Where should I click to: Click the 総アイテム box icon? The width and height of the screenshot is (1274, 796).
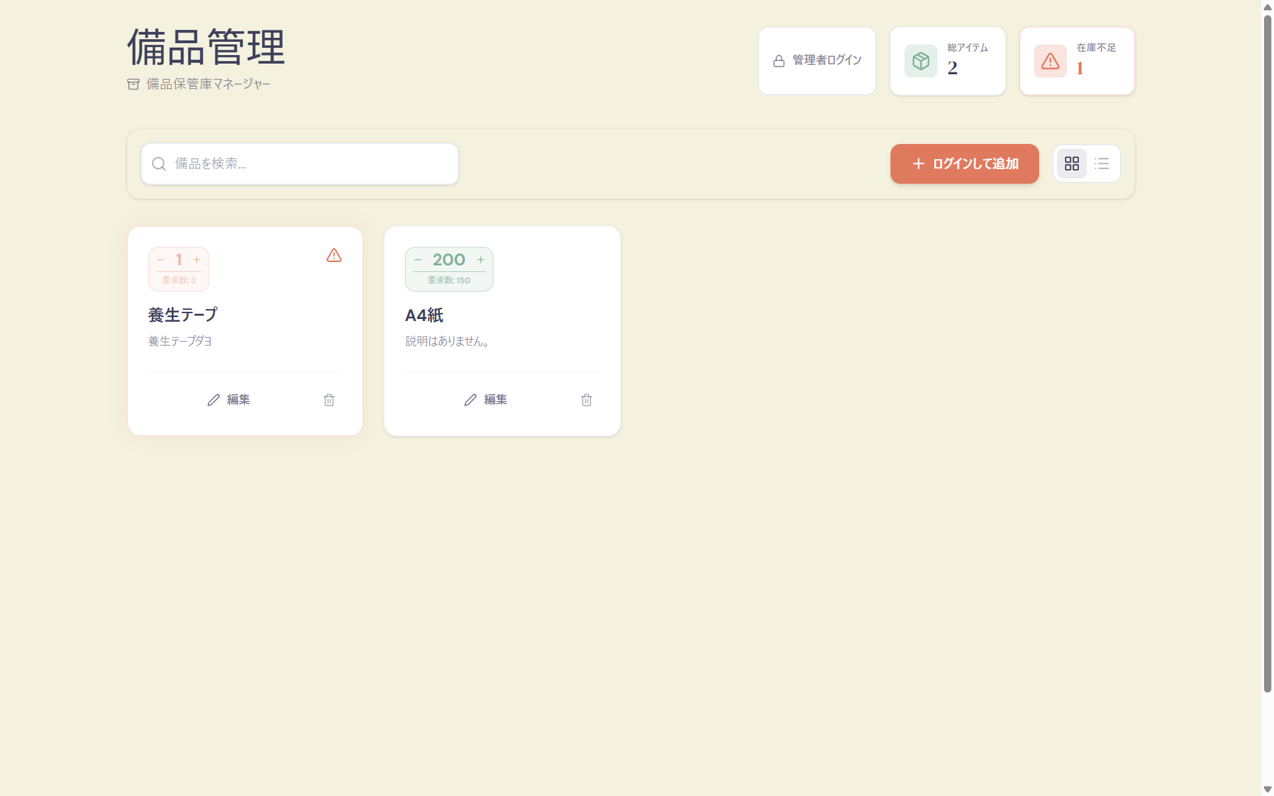coord(920,61)
